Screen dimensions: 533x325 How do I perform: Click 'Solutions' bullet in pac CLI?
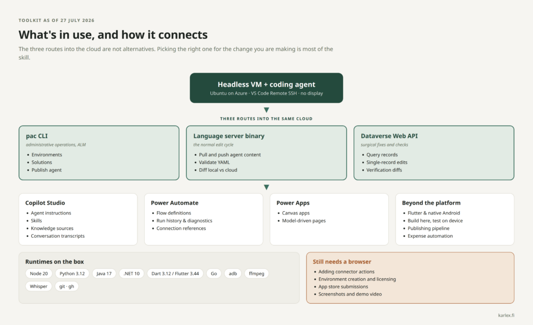pyautogui.click(x=42, y=162)
